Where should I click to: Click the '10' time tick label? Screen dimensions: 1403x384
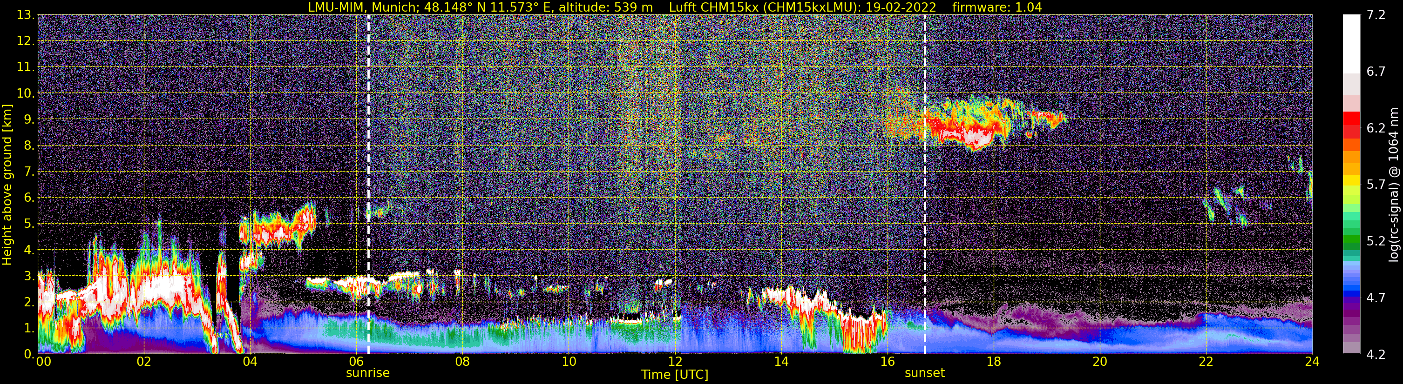[569, 362]
